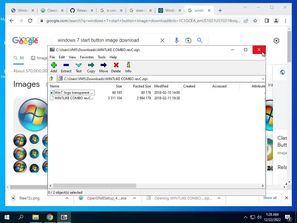
Task: Select the Copy toolbar icon in 7-Zip
Action: click(x=91, y=67)
